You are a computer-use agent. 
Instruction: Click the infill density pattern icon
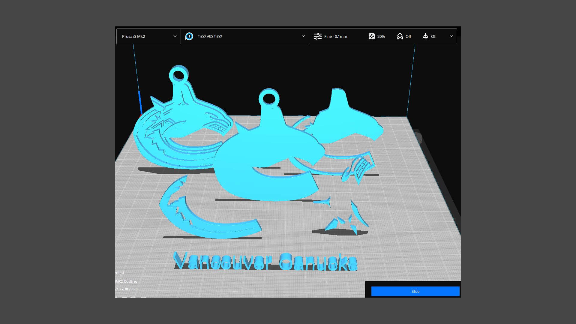coord(371,36)
